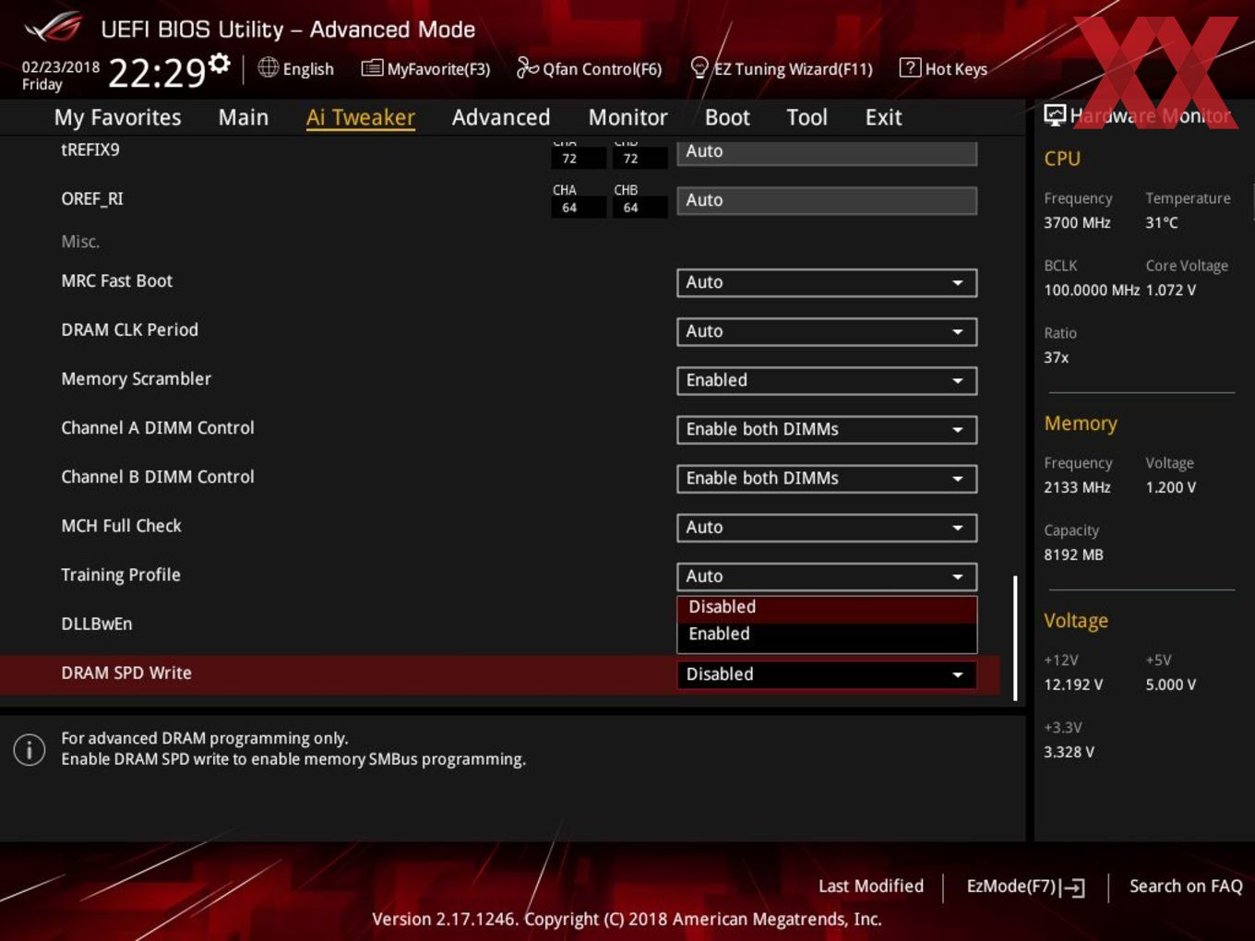Click the settings list scrollbar
The height and width of the screenshot is (941, 1255).
point(1015,638)
